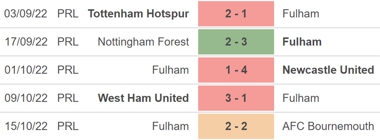Click the PRL label in the 15/10/22 row

[68, 126]
